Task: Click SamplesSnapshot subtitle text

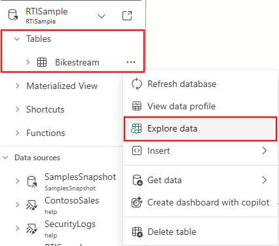Action: 70,188
